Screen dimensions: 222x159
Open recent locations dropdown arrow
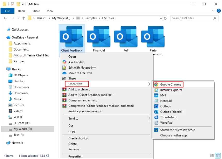18,18
